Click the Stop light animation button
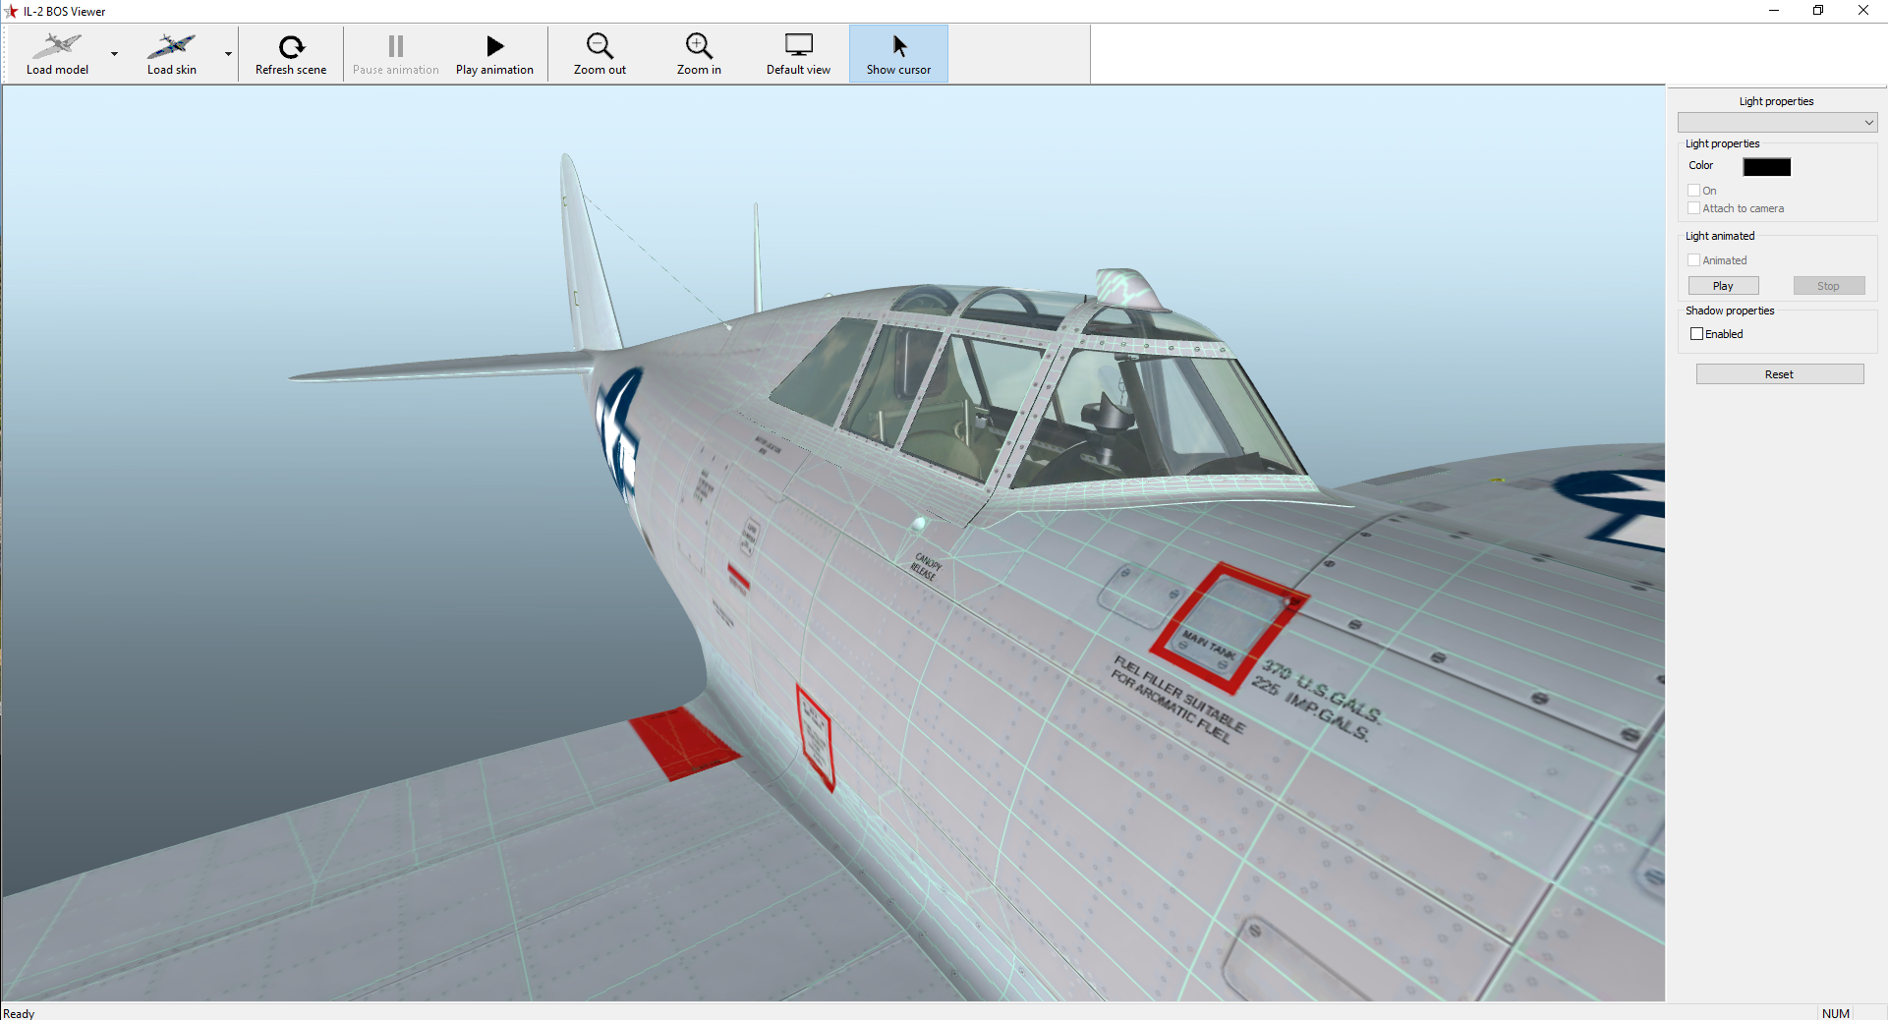Viewport: 1888px width, 1020px height. 1828,286
